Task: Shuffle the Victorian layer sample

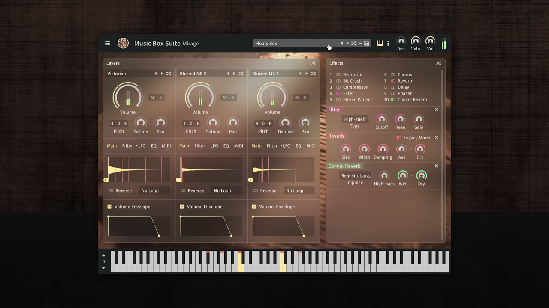Action: 169,74
